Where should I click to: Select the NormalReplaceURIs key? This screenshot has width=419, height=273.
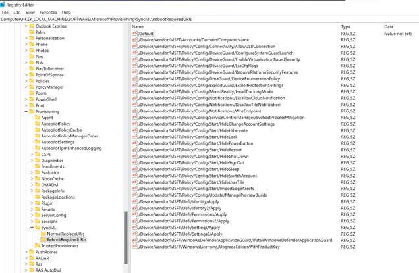tap(65, 234)
